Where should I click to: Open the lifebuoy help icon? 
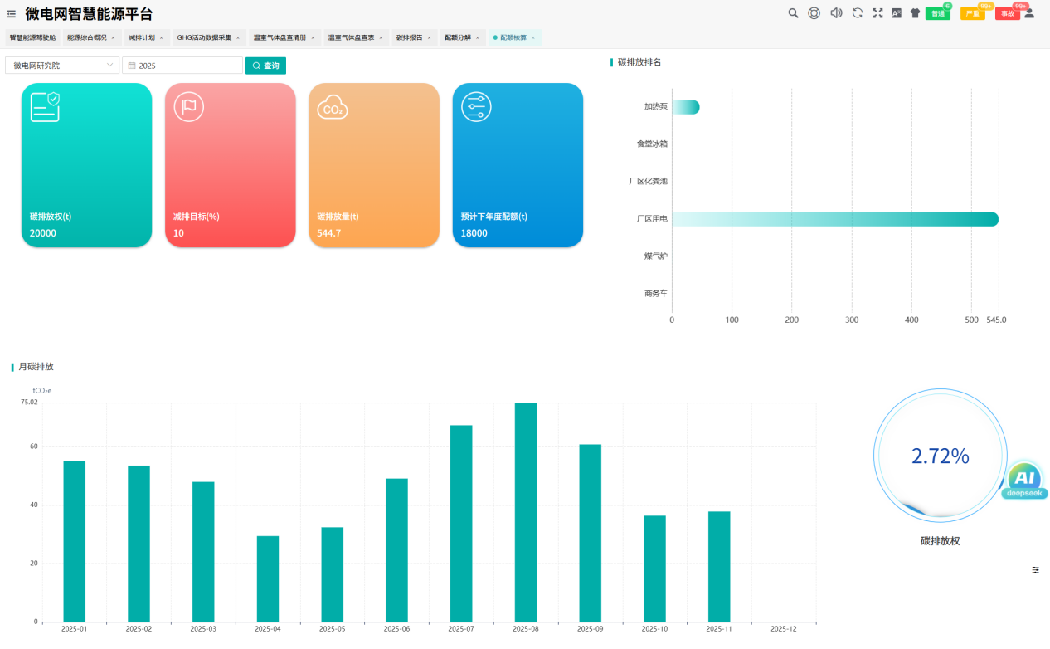click(x=814, y=13)
